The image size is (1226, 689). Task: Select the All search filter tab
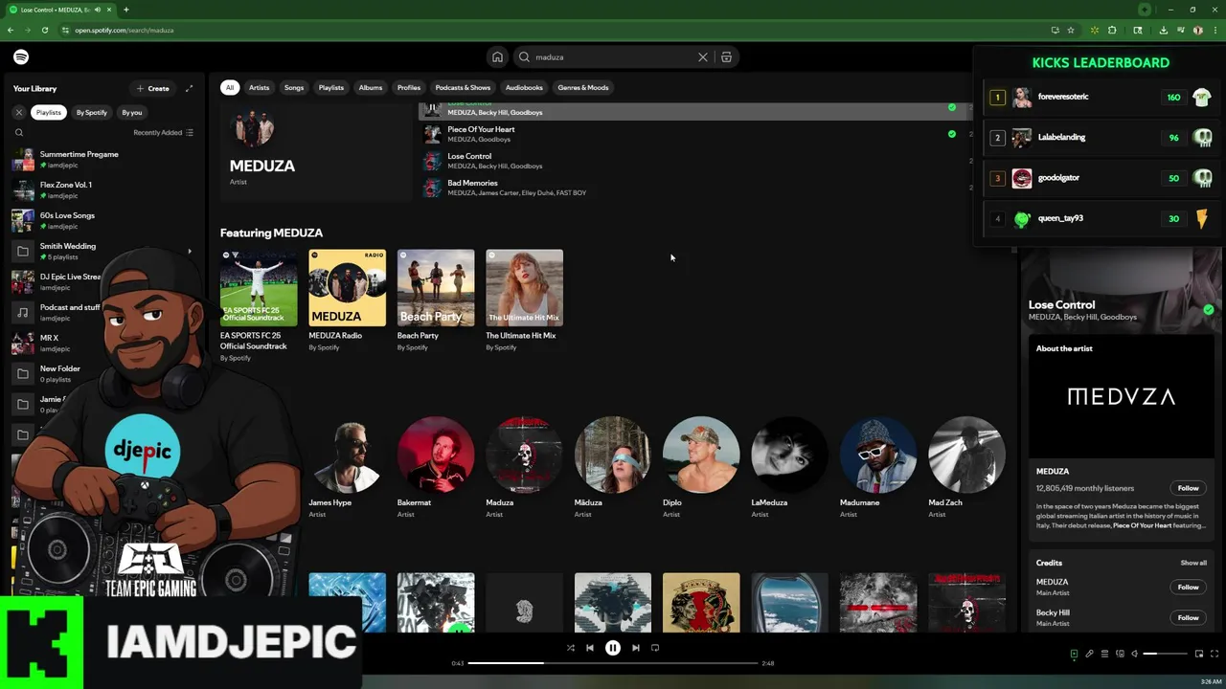tap(229, 87)
